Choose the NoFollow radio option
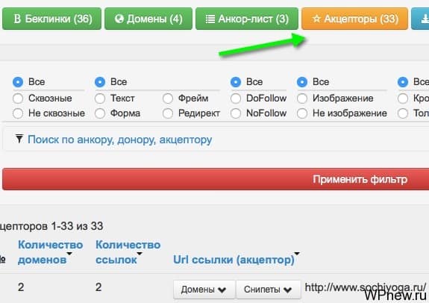Image resolution: width=429 pixels, height=303 pixels. [236, 113]
